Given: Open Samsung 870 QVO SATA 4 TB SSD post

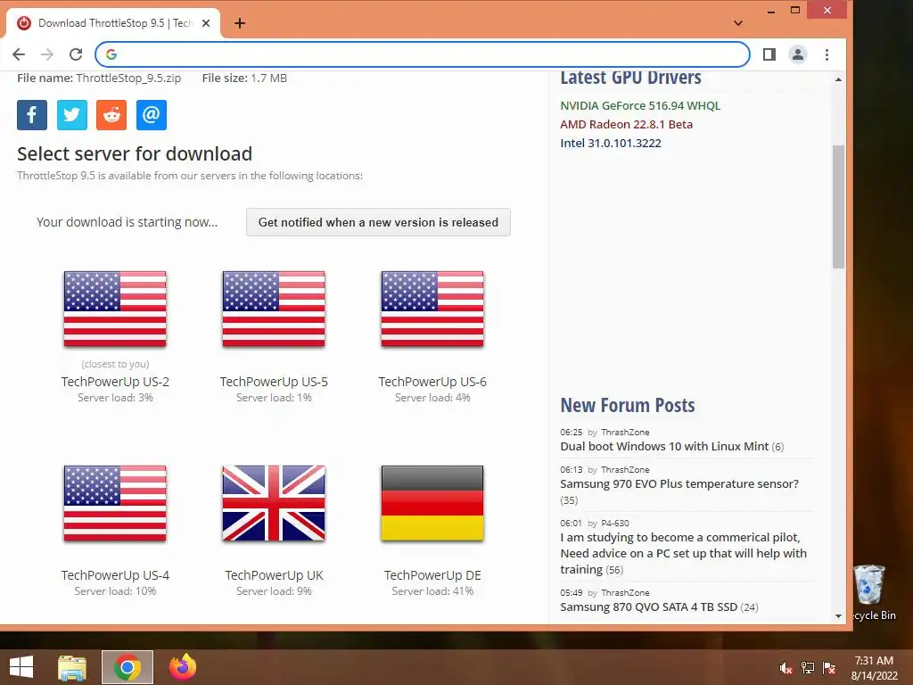Looking at the screenshot, I should (649, 607).
